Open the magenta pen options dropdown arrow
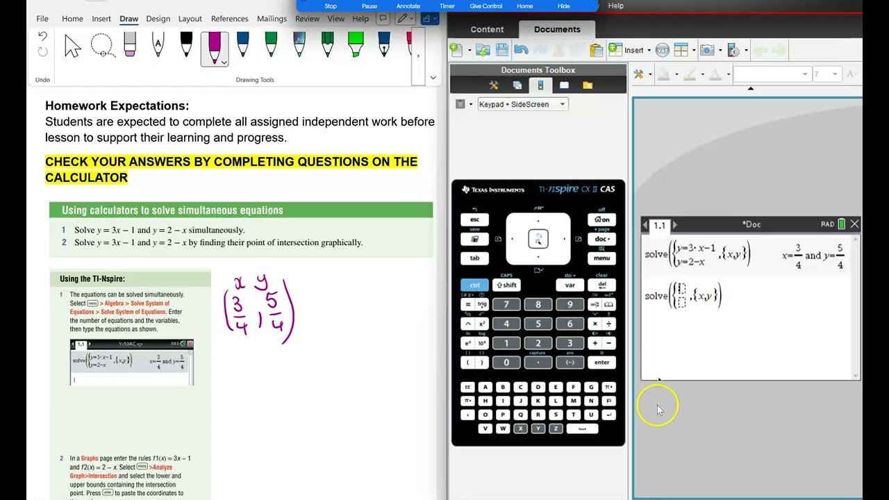Viewport: 889px width, 500px height. [224, 62]
